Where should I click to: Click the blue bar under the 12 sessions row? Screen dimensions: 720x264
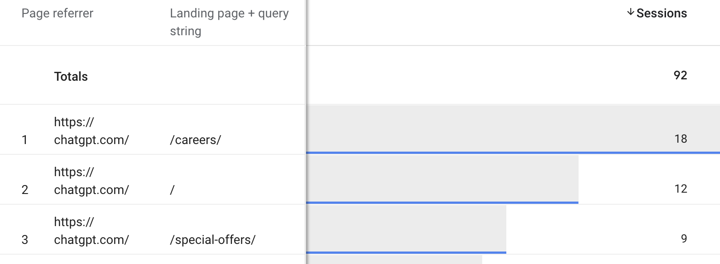442,202
